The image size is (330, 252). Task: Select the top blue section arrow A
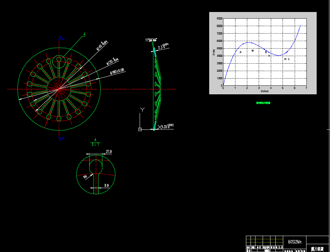pyautogui.click(x=60, y=38)
